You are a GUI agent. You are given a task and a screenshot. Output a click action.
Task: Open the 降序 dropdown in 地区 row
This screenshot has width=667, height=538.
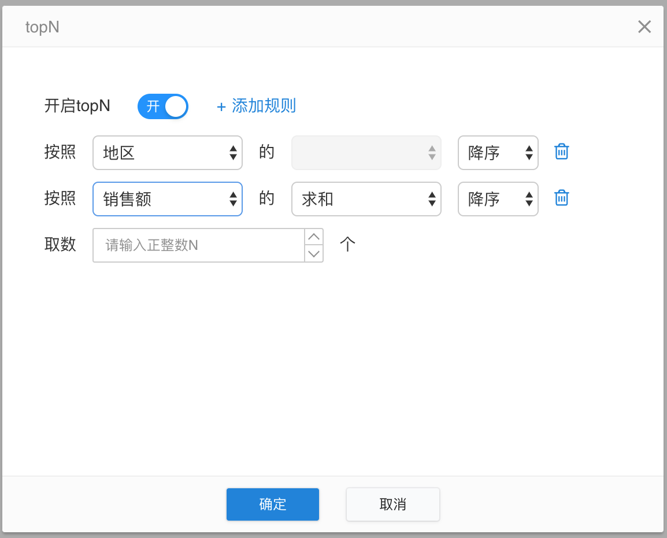tap(498, 153)
